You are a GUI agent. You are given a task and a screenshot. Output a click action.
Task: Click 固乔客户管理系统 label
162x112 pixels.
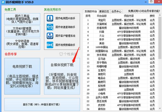(65, 36)
